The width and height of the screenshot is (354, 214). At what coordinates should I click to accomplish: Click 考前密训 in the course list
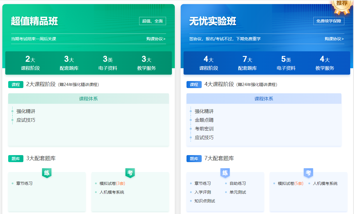pos(204,129)
